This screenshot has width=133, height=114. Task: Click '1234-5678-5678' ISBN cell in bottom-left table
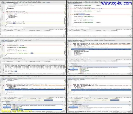click(22, 100)
